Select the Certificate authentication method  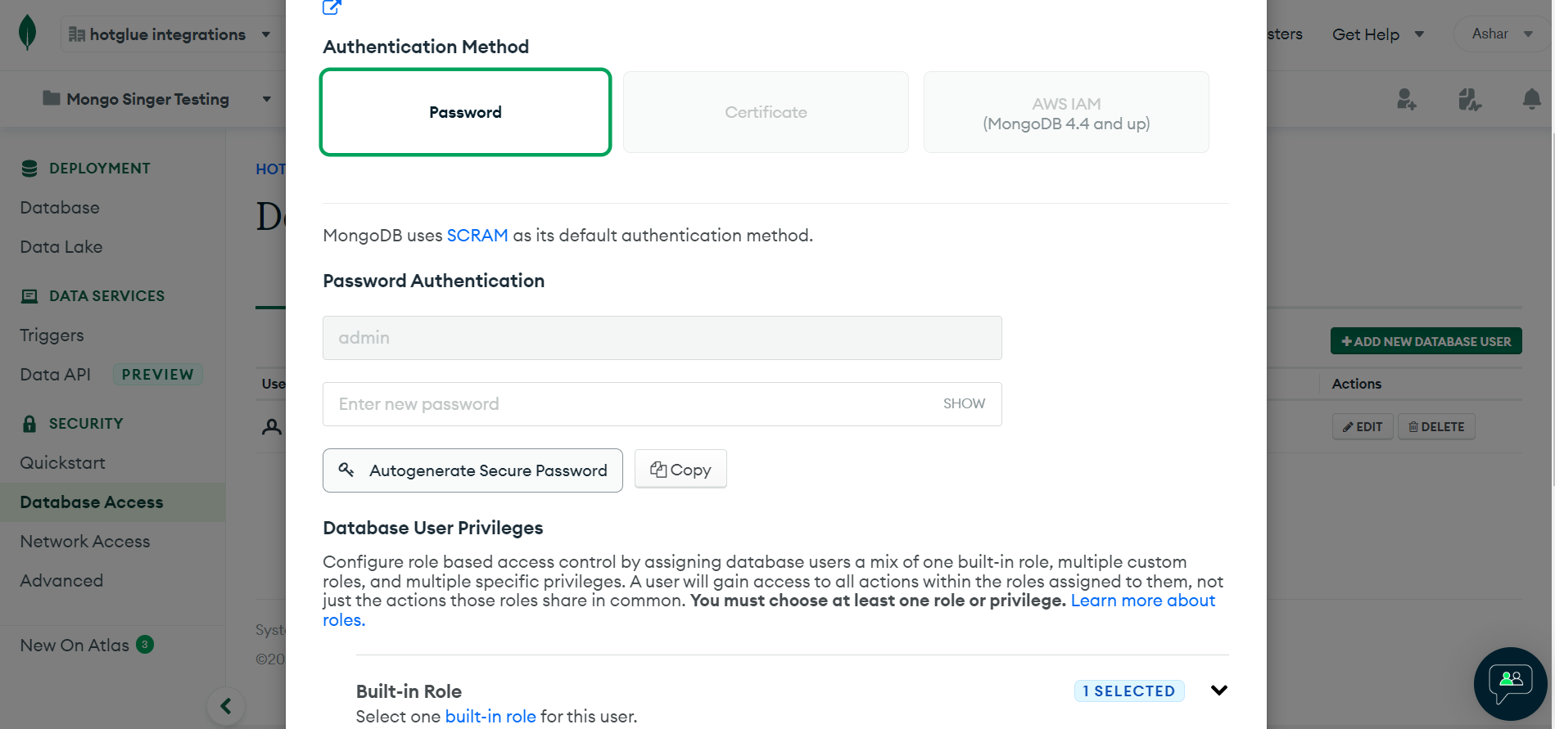click(x=766, y=112)
